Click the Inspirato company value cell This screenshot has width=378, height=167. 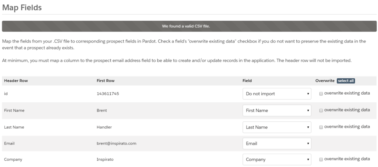[105, 160]
